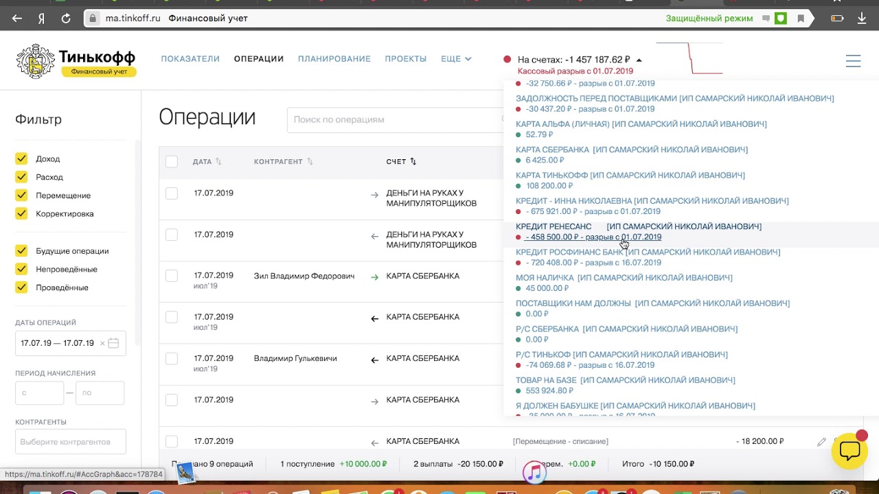Click the comment bubble icon in the address bar
Image resolution: width=879 pixels, height=494 pixels.
[766, 19]
